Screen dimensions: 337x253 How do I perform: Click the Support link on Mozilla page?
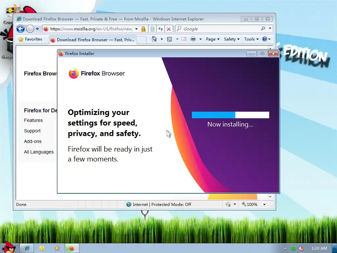[x=32, y=131]
